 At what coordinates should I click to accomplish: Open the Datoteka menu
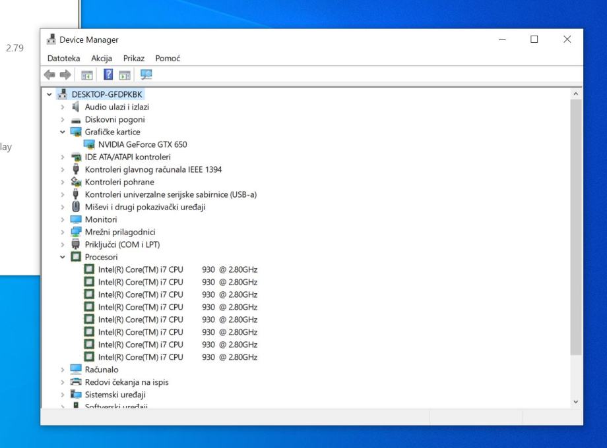pyautogui.click(x=64, y=59)
